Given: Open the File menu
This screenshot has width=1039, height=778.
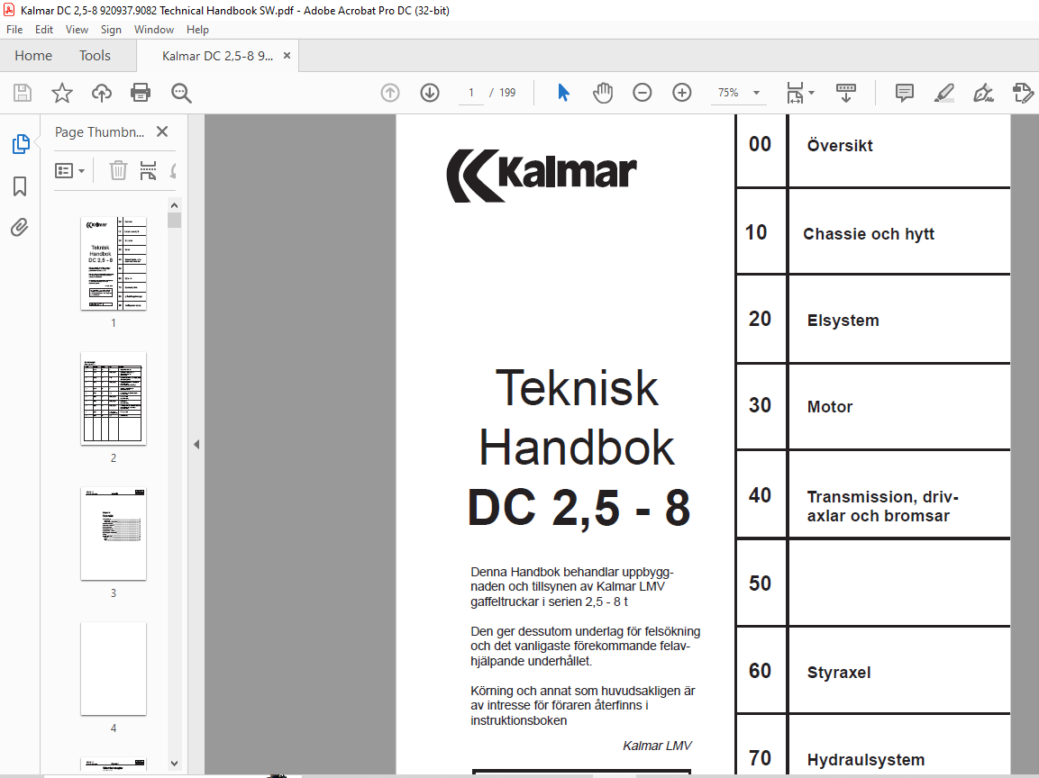Looking at the screenshot, I should [x=14, y=30].
